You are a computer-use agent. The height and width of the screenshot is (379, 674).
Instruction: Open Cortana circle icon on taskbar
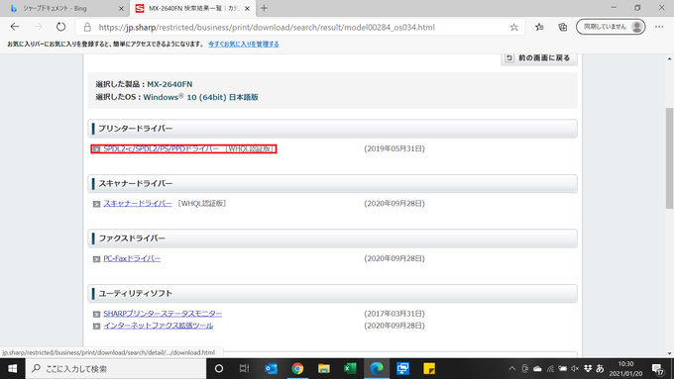[x=219, y=369]
